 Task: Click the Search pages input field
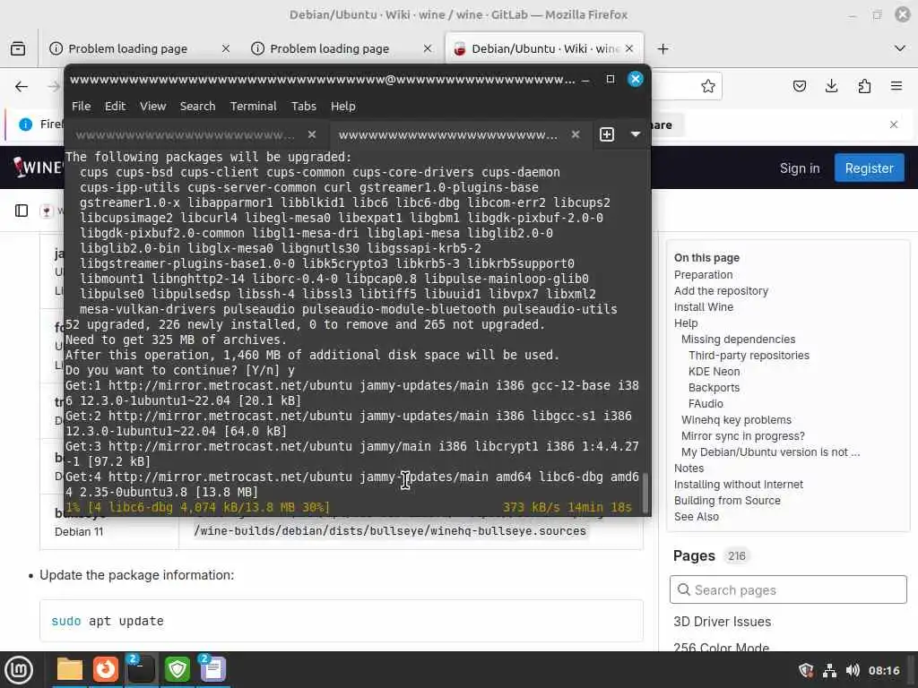(x=788, y=589)
